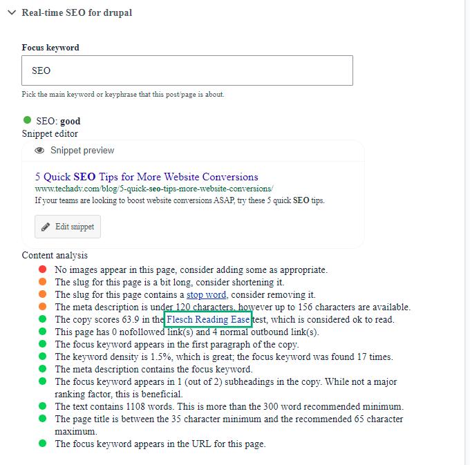470x465 pixels.
Task: Click the snippet meta description text
Action: 179,200
